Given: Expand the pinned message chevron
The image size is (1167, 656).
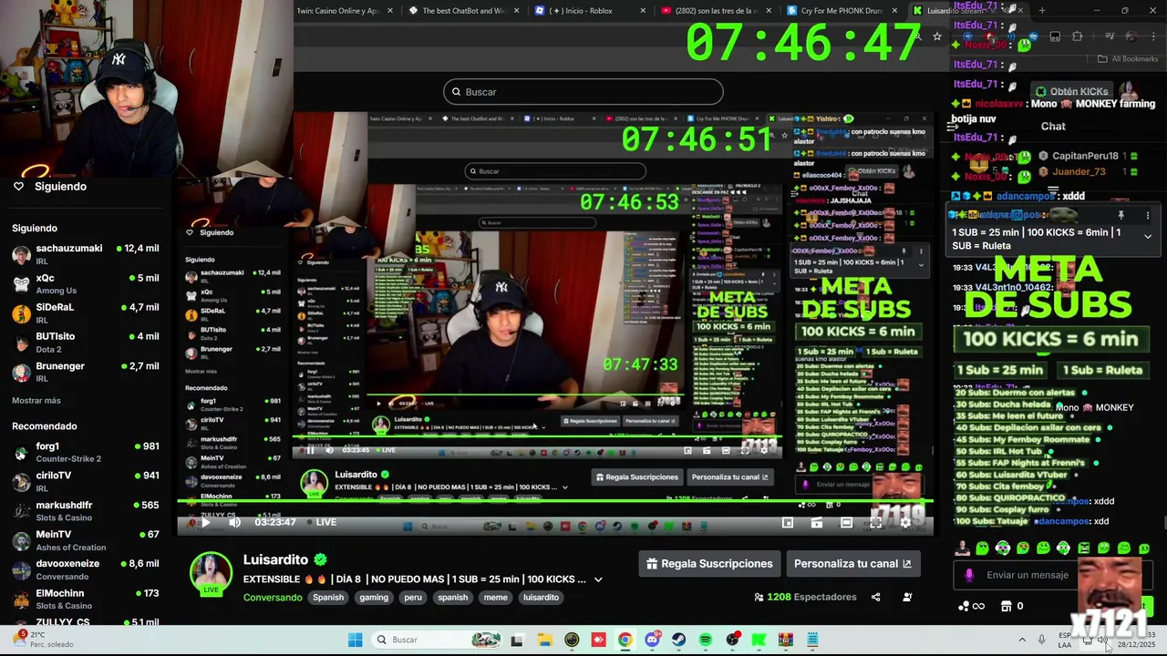Looking at the screenshot, I should pos(1148,236).
